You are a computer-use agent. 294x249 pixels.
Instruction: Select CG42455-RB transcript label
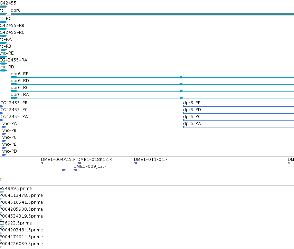click(x=12, y=26)
